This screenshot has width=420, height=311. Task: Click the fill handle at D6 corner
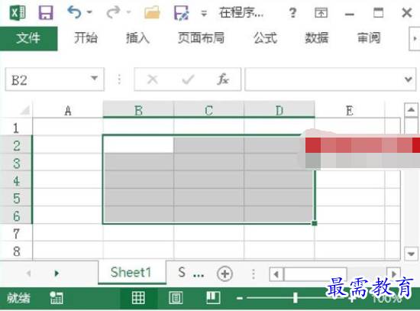315,223
